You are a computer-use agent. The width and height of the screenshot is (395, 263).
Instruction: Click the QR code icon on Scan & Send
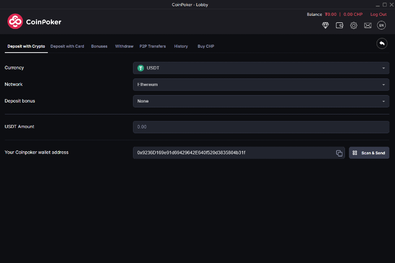(355, 153)
